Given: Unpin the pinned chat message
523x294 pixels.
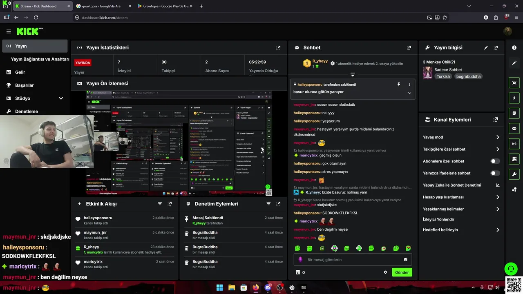Looking at the screenshot, I should 399,85.
